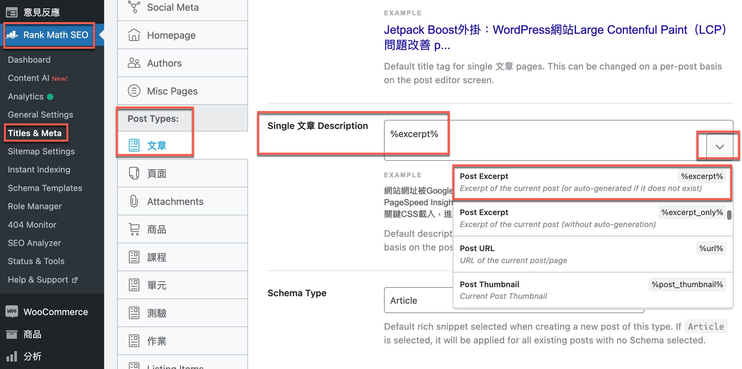This screenshot has width=742, height=369.
Task: Switch to 單元 tab
Action: click(183, 285)
